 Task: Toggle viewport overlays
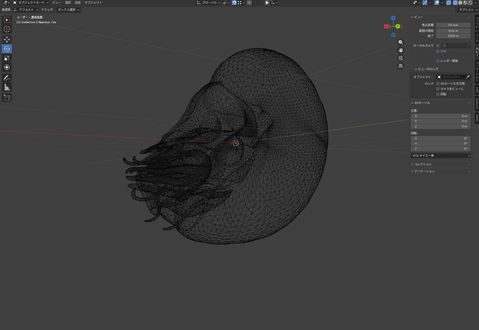pyautogui.click(x=437, y=2)
